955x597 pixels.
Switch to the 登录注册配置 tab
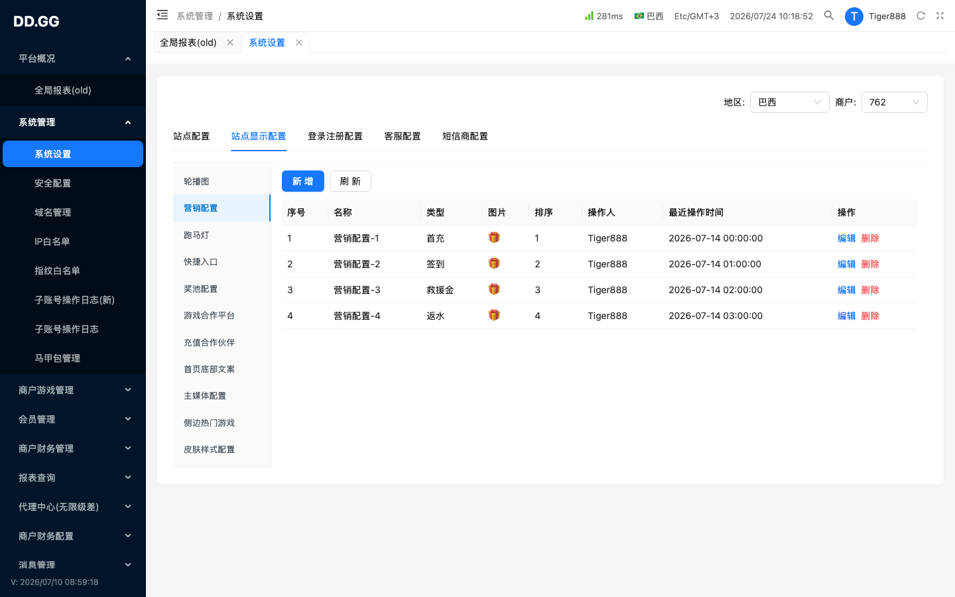pyautogui.click(x=335, y=136)
